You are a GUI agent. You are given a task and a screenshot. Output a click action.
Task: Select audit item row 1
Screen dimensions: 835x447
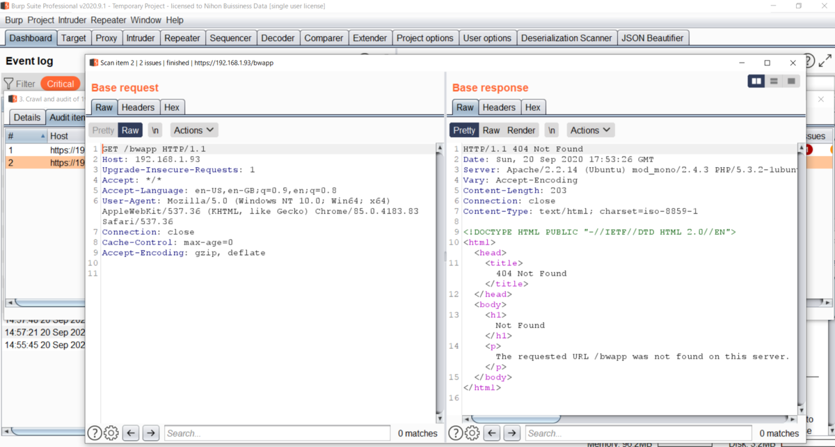[x=45, y=150]
